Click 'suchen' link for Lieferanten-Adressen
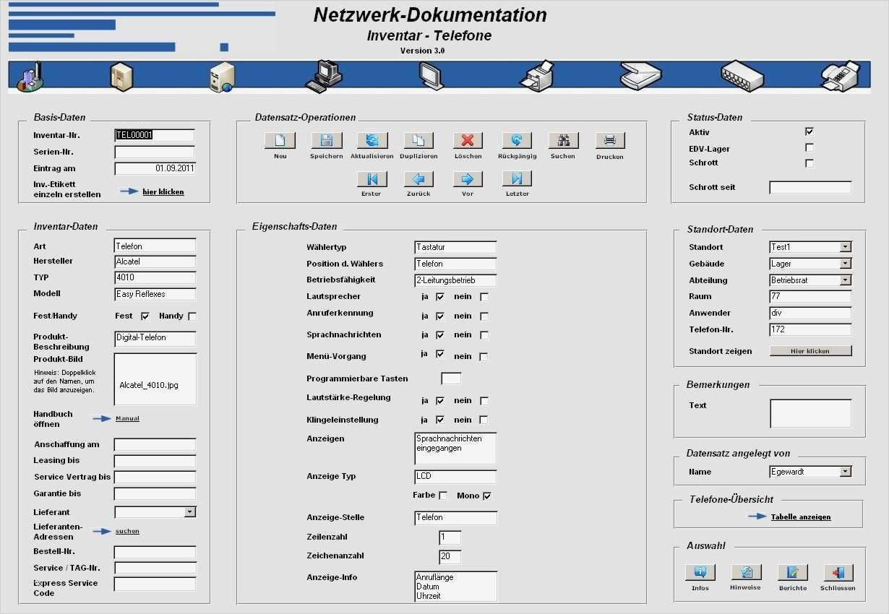 (127, 531)
